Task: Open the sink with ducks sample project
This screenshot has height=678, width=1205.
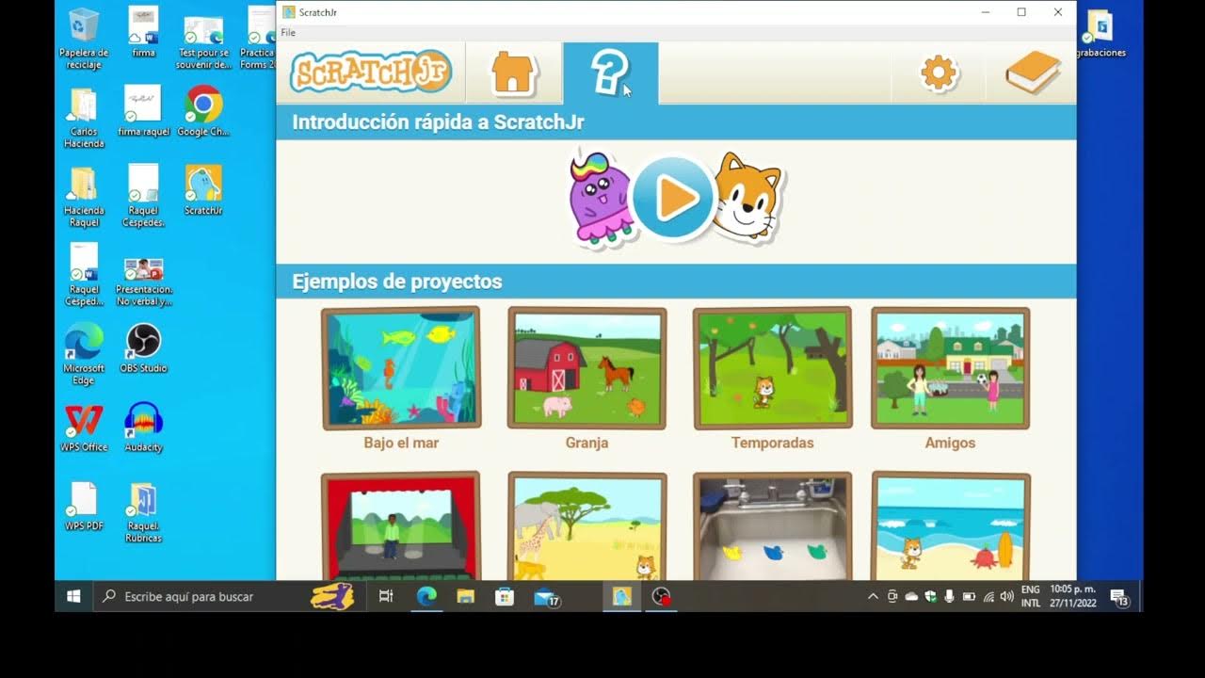Action: (x=772, y=526)
